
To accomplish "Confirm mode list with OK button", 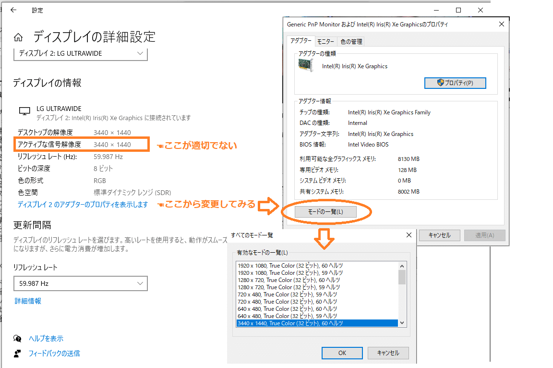I will (x=342, y=353).
